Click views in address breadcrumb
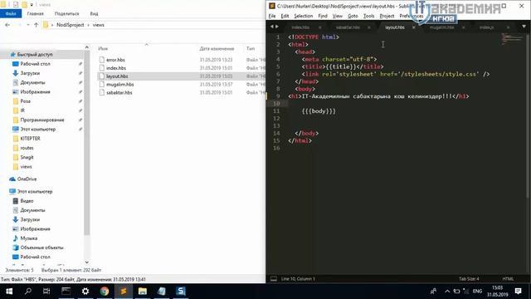 (99, 25)
